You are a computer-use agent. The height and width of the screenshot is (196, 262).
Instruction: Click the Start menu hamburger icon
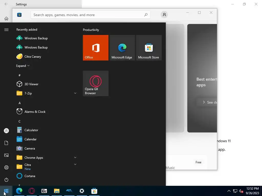pos(6,30)
